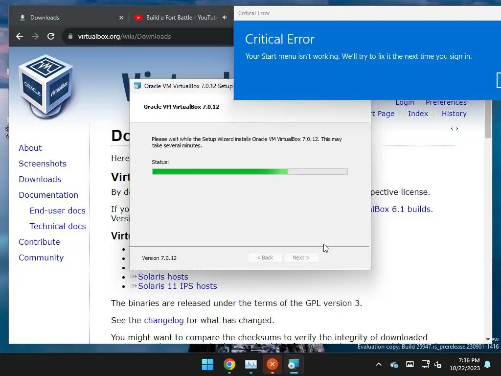Click the muted volume tray icon

(438, 364)
